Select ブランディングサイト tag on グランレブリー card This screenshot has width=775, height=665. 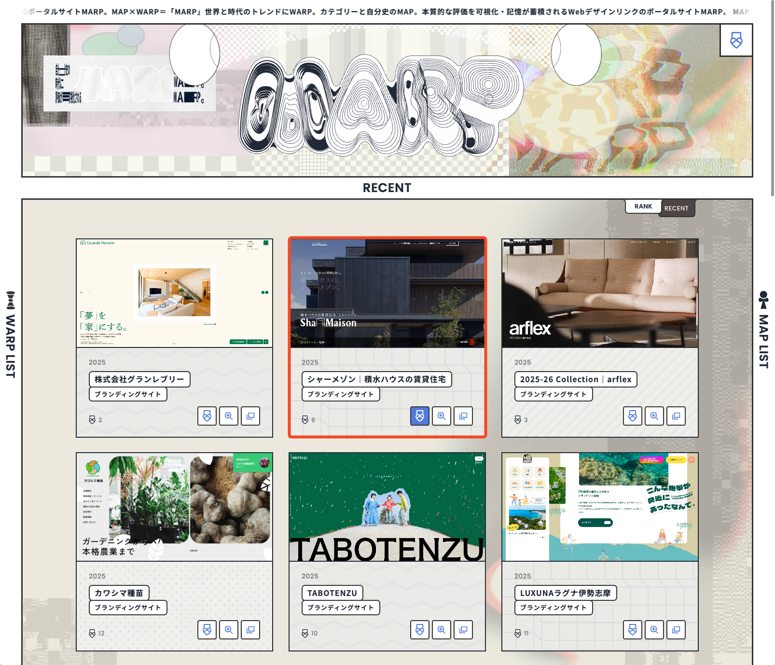point(128,394)
